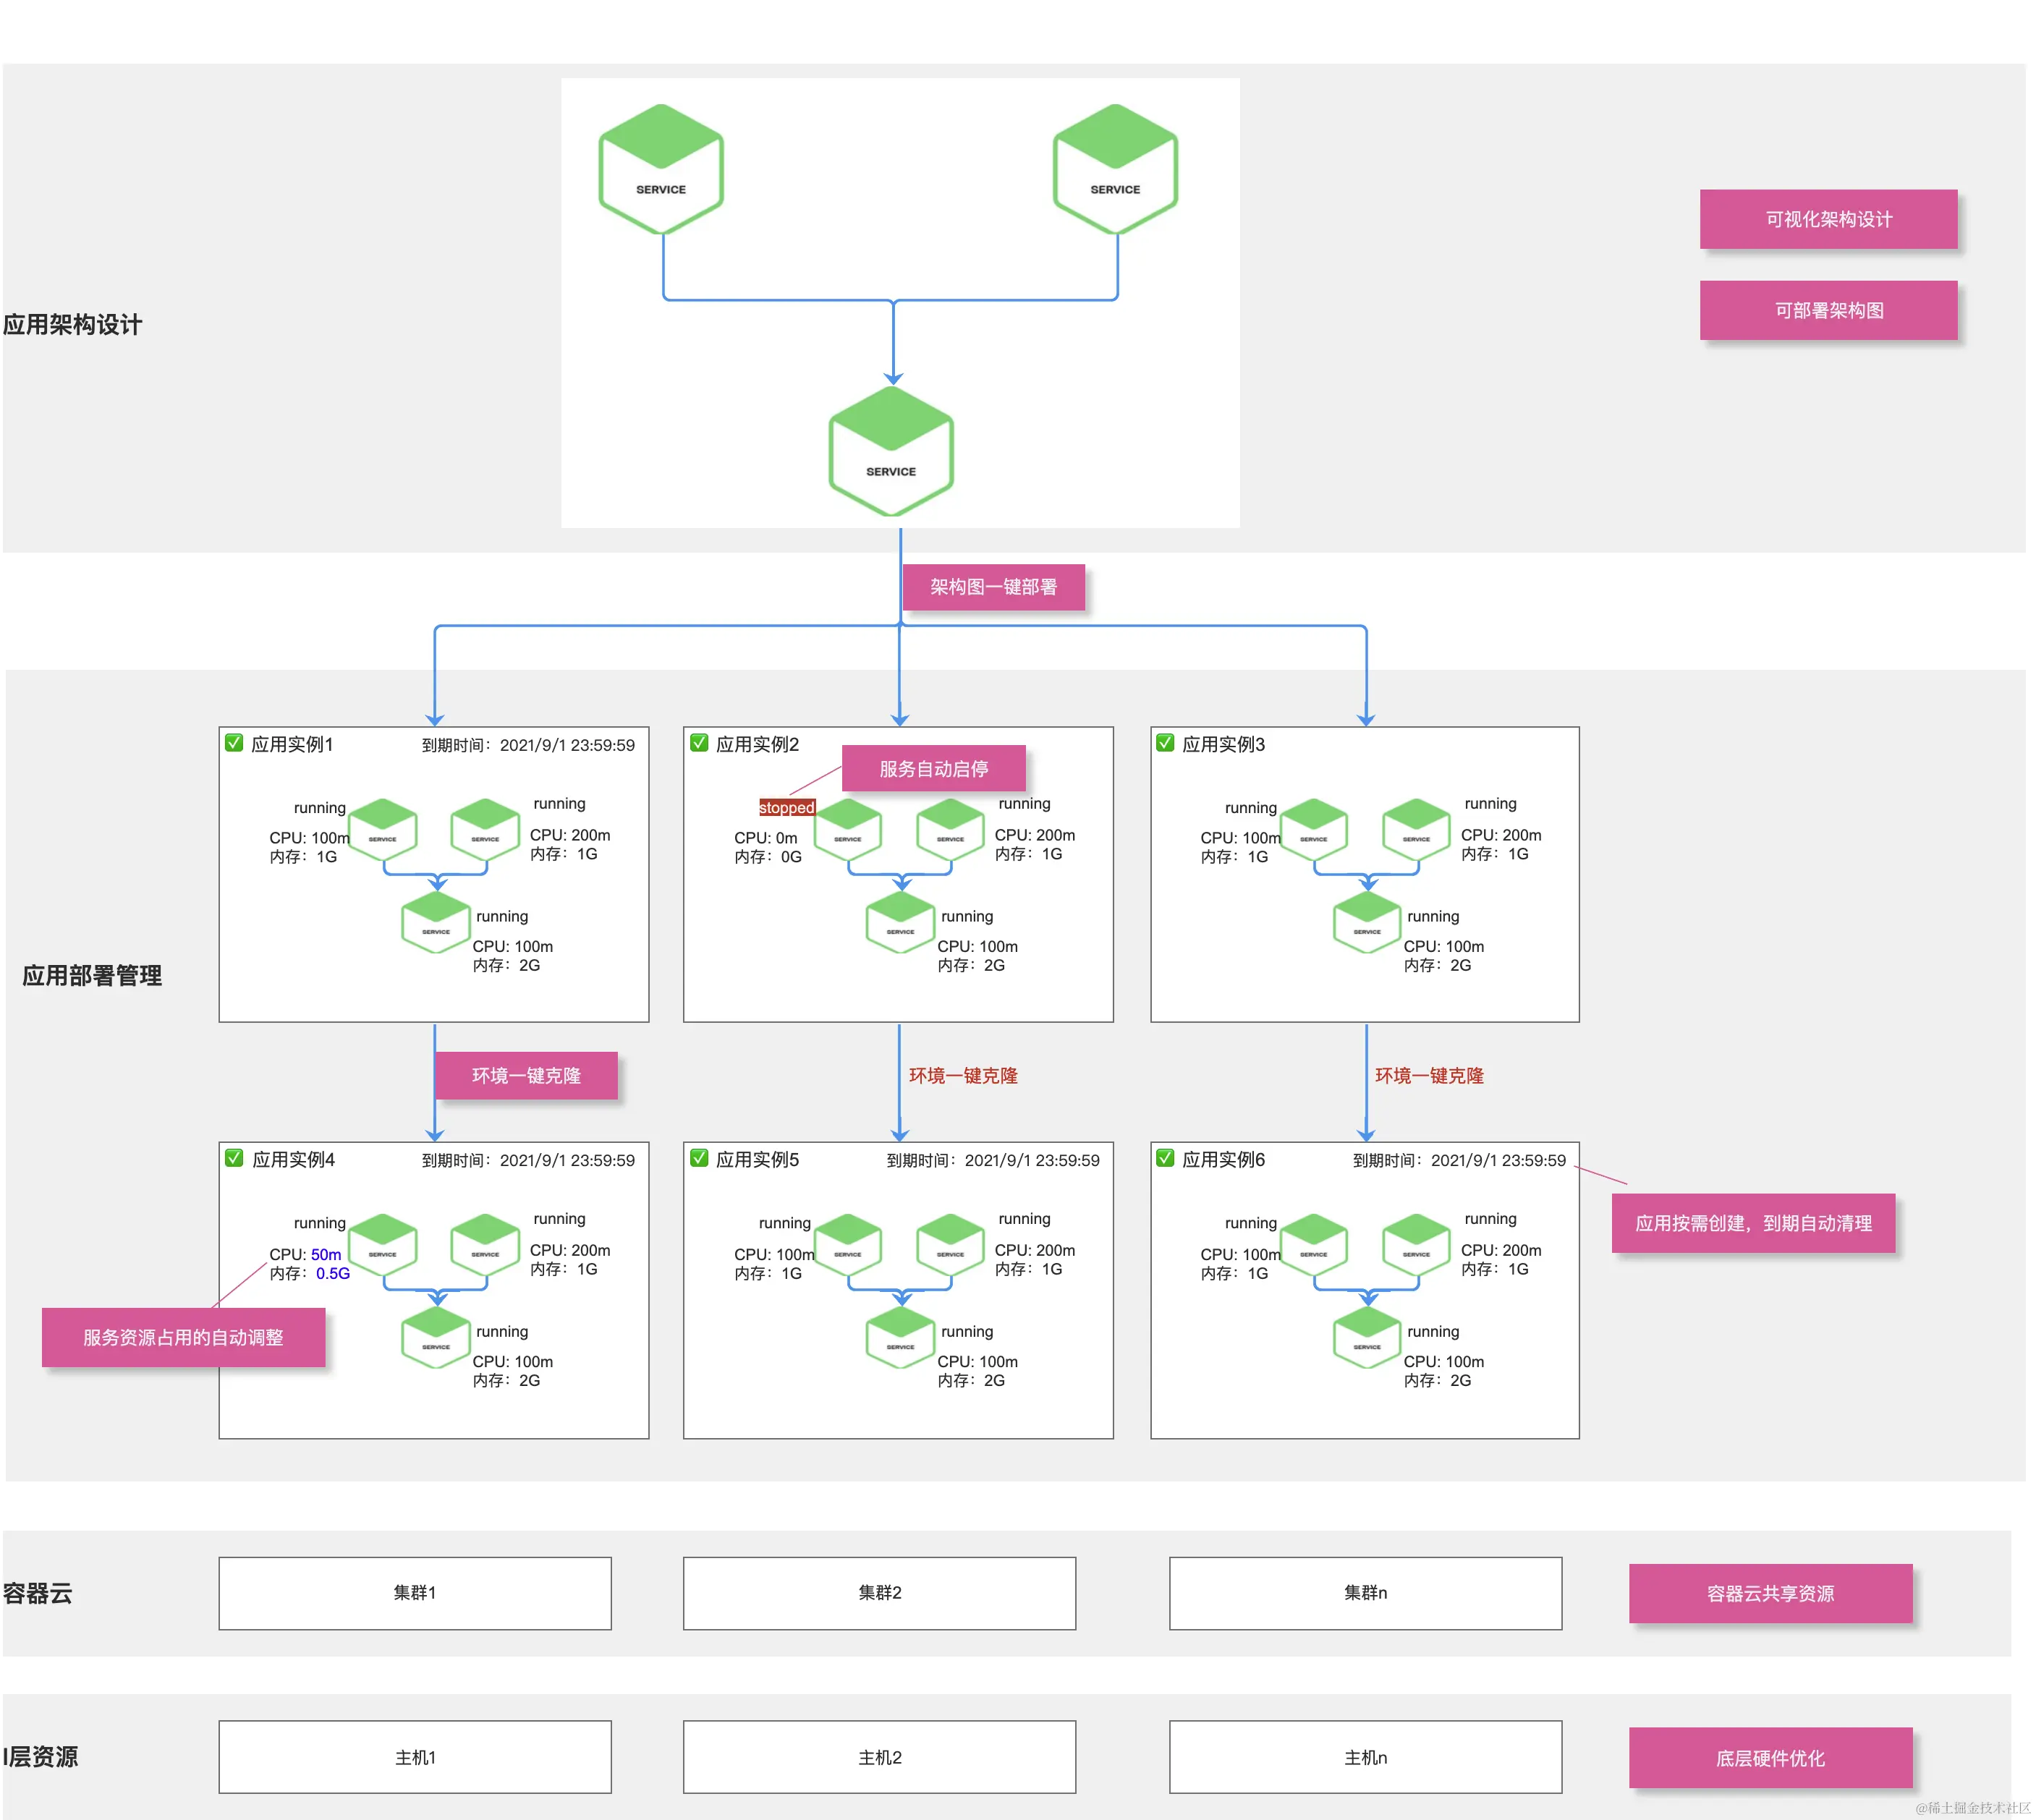This screenshot has height=1820, width=2036.
Task: Click the 环境一键克隆 pink button
Action: (x=526, y=1076)
